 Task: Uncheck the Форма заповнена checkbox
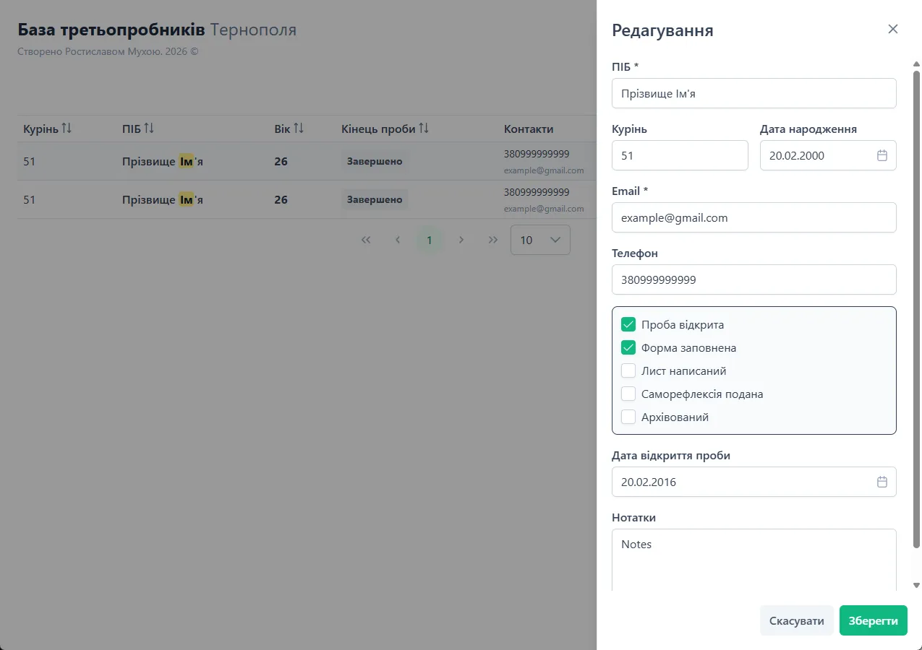coord(628,347)
